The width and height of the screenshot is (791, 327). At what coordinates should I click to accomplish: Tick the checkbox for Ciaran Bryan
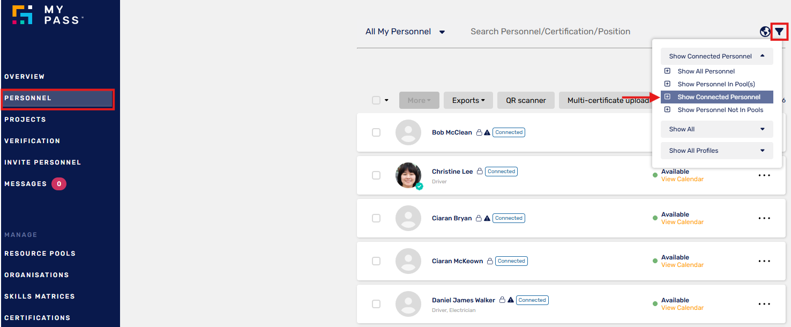[376, 218]
